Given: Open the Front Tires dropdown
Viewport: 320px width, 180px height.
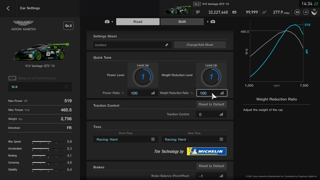Looking at the screenshot, I should coord(126,139).
